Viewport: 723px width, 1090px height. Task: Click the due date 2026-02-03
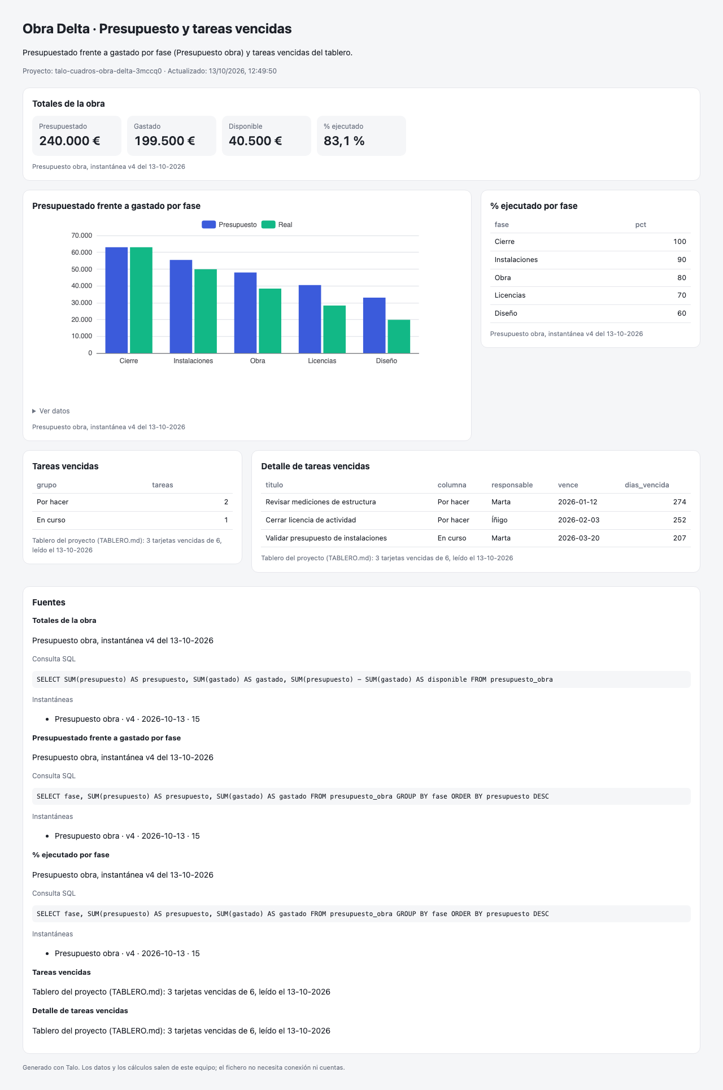(579, 520)
